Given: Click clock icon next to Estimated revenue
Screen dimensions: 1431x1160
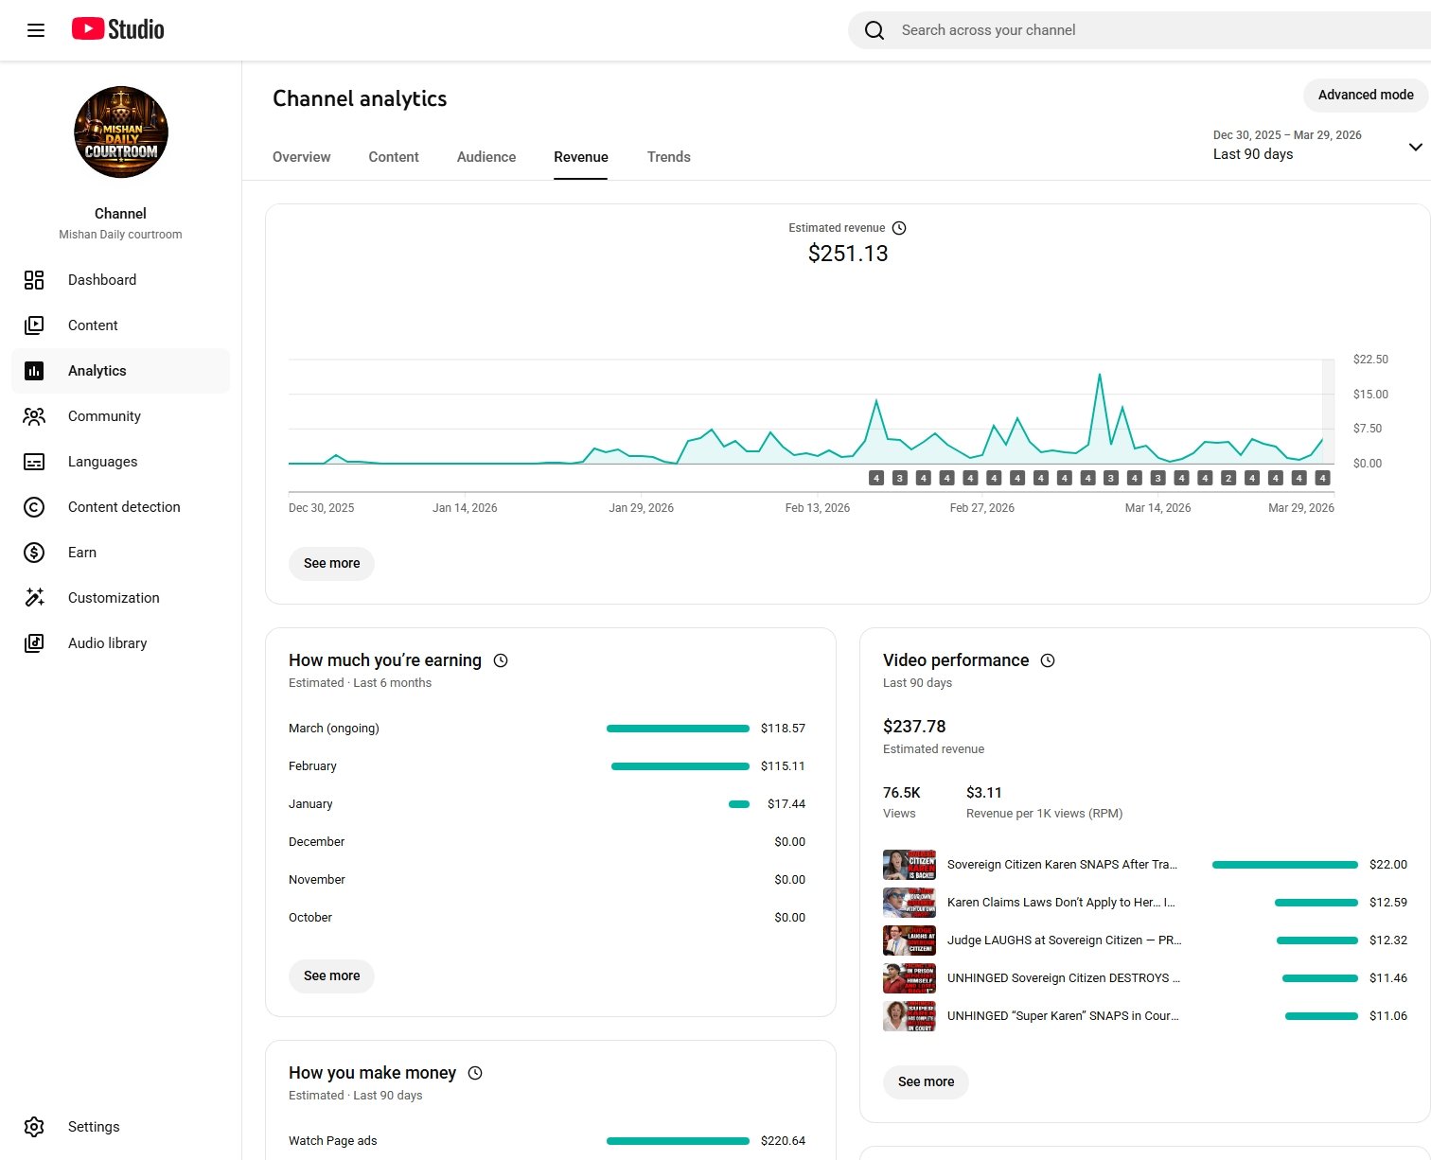Looking at the screenshot, I should (x=899, y=228).
